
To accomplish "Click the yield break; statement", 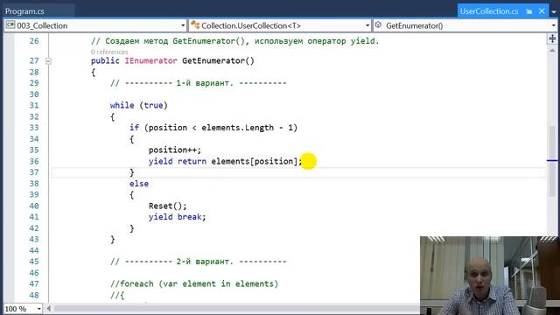I will coord(177,217).
